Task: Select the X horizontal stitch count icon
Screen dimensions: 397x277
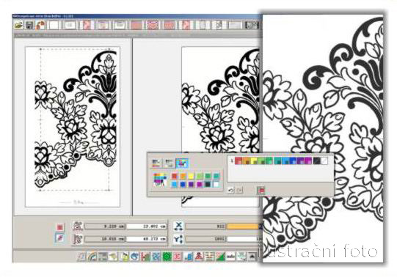Action: (178, 226)
